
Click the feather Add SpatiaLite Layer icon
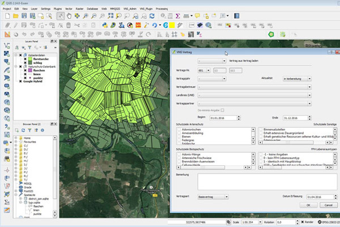[x=7, y=70]
